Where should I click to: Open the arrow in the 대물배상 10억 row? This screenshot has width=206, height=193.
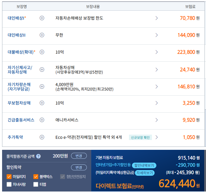click(156, 52)
